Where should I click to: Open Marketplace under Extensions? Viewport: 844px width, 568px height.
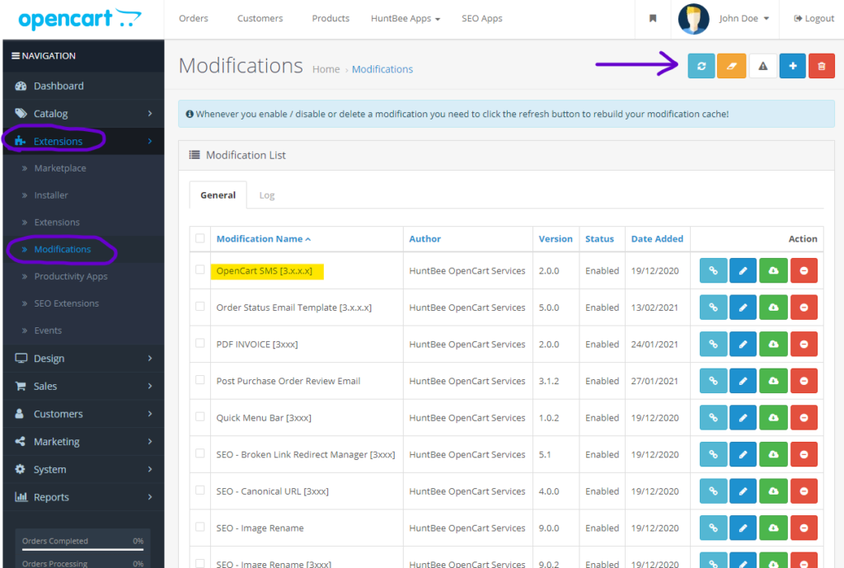coord(59,168)
